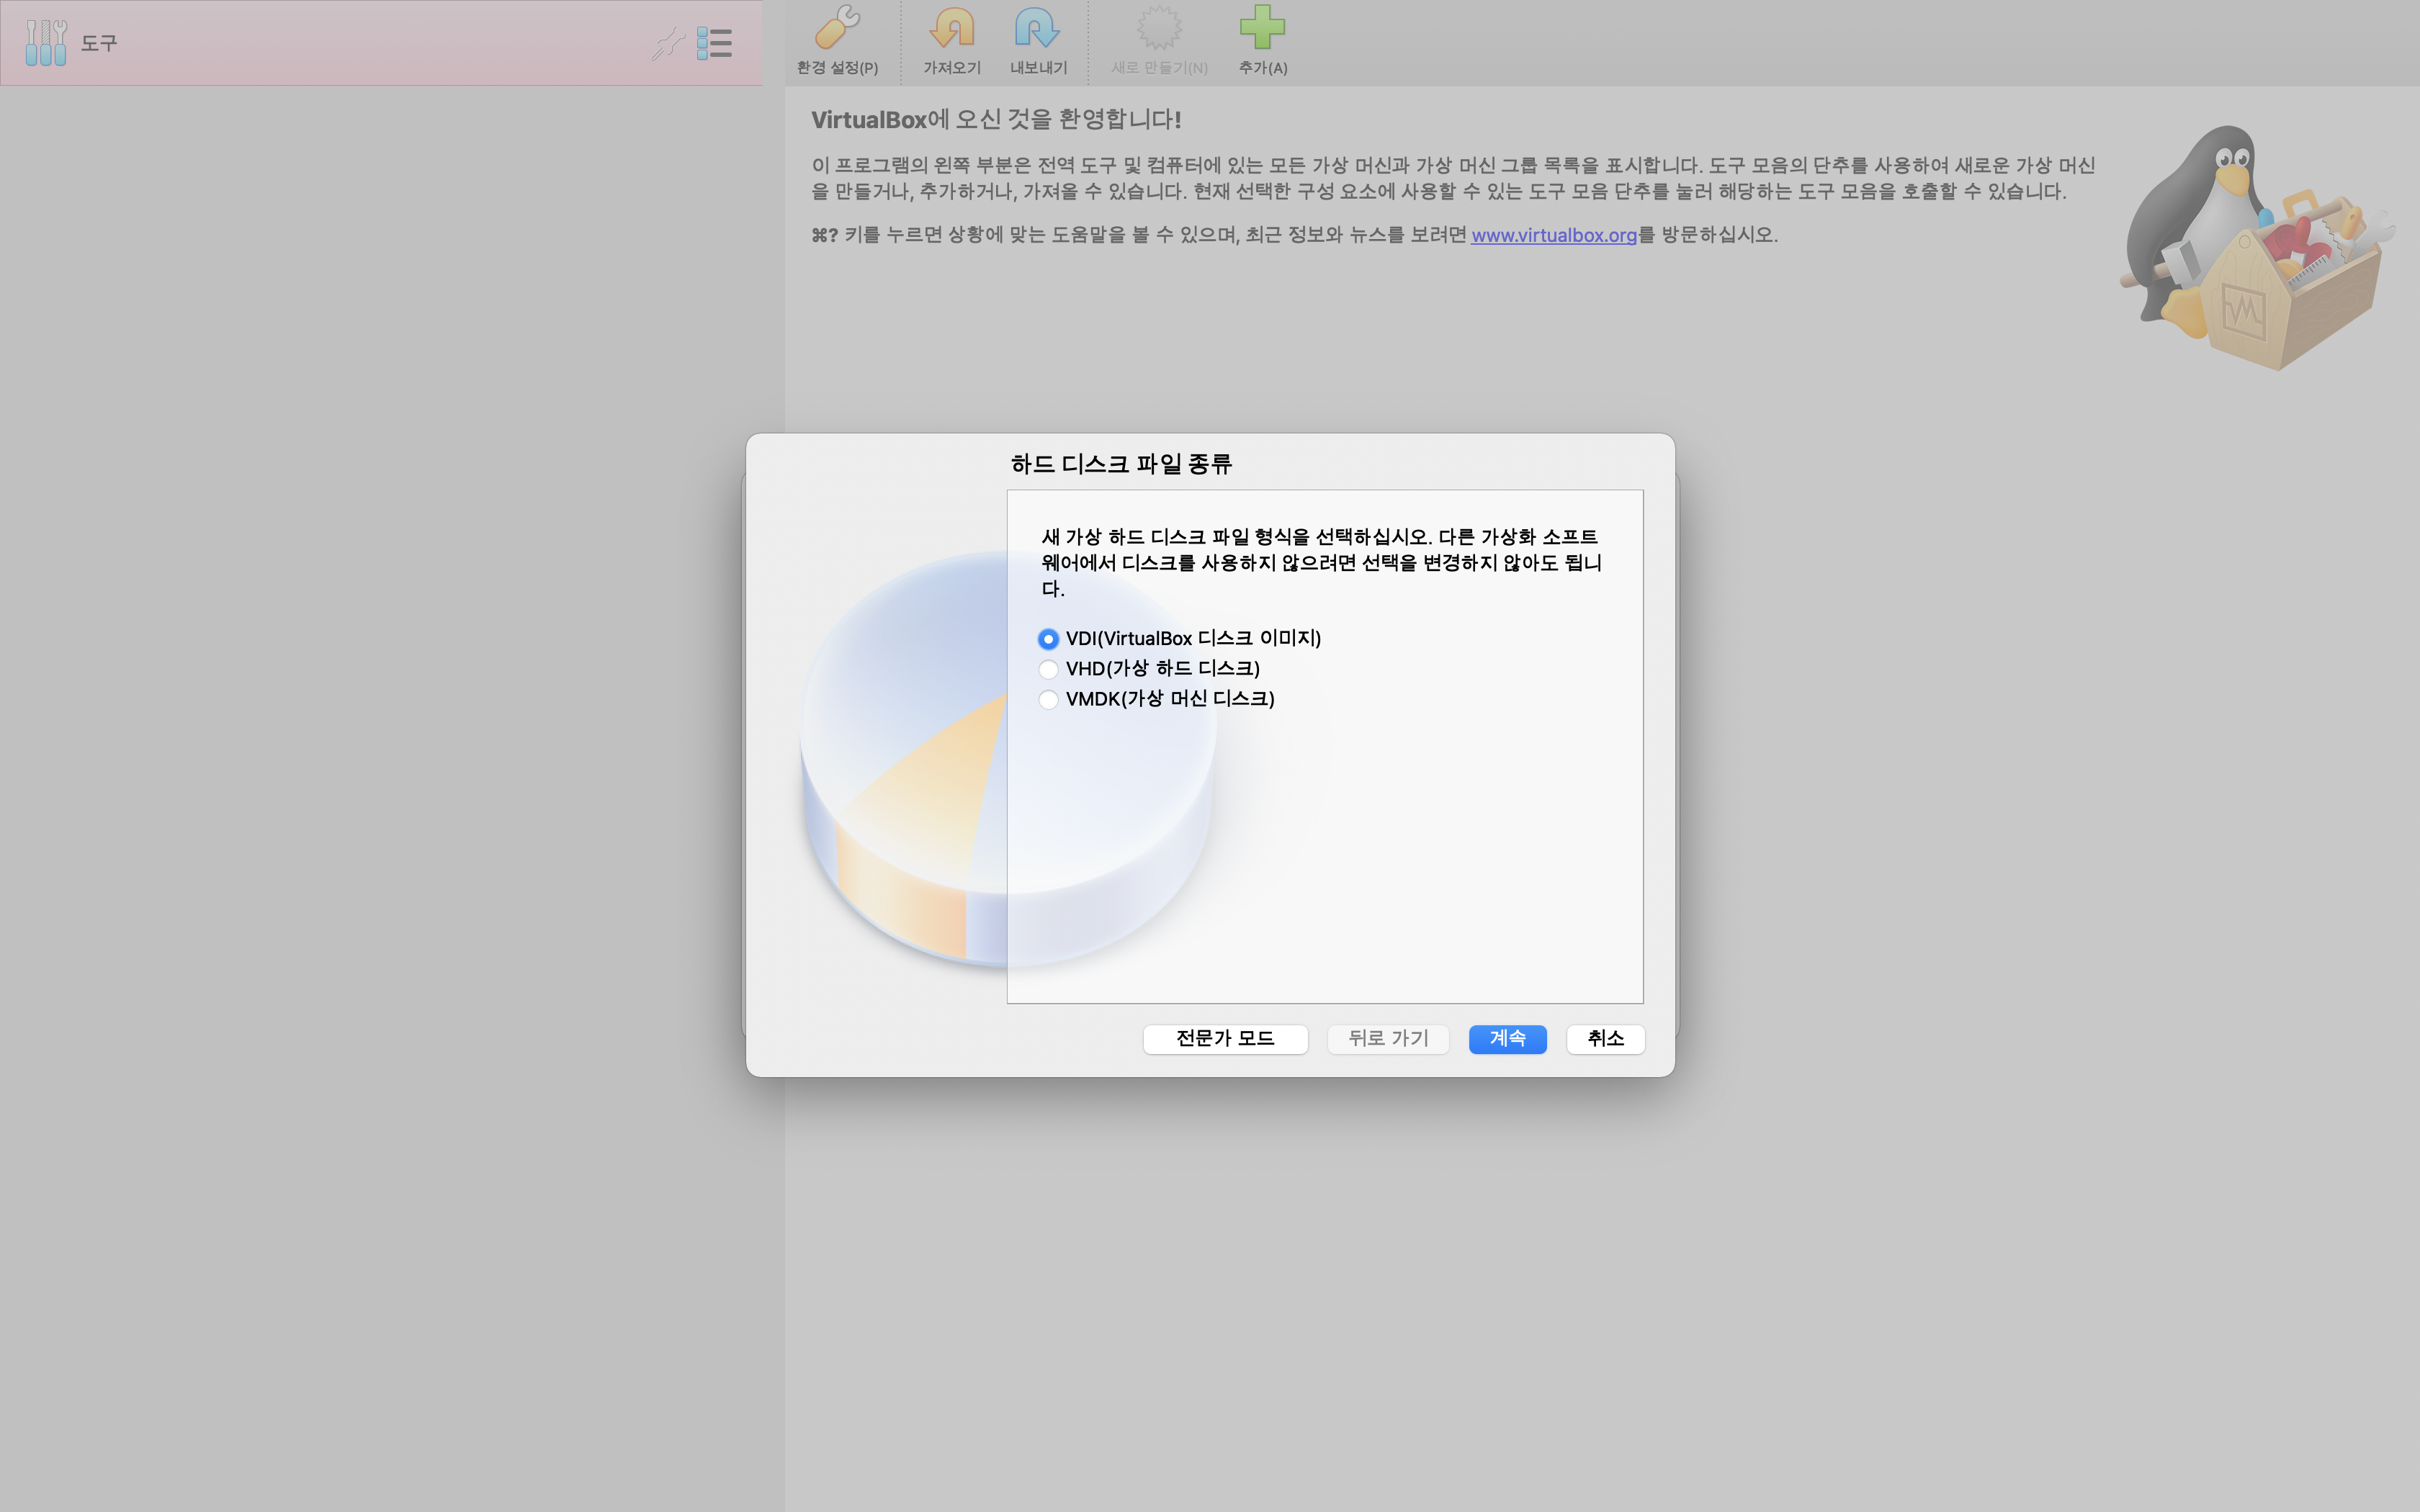Click the 하드 디스크 파일 종류 dialog title

click(1121, 464)
